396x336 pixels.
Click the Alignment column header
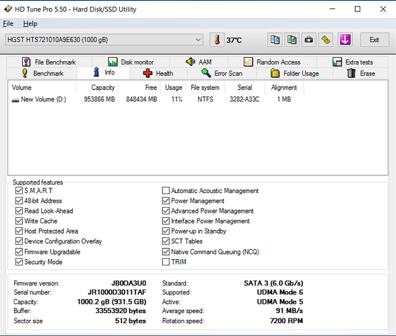click(x=284, y=87)
